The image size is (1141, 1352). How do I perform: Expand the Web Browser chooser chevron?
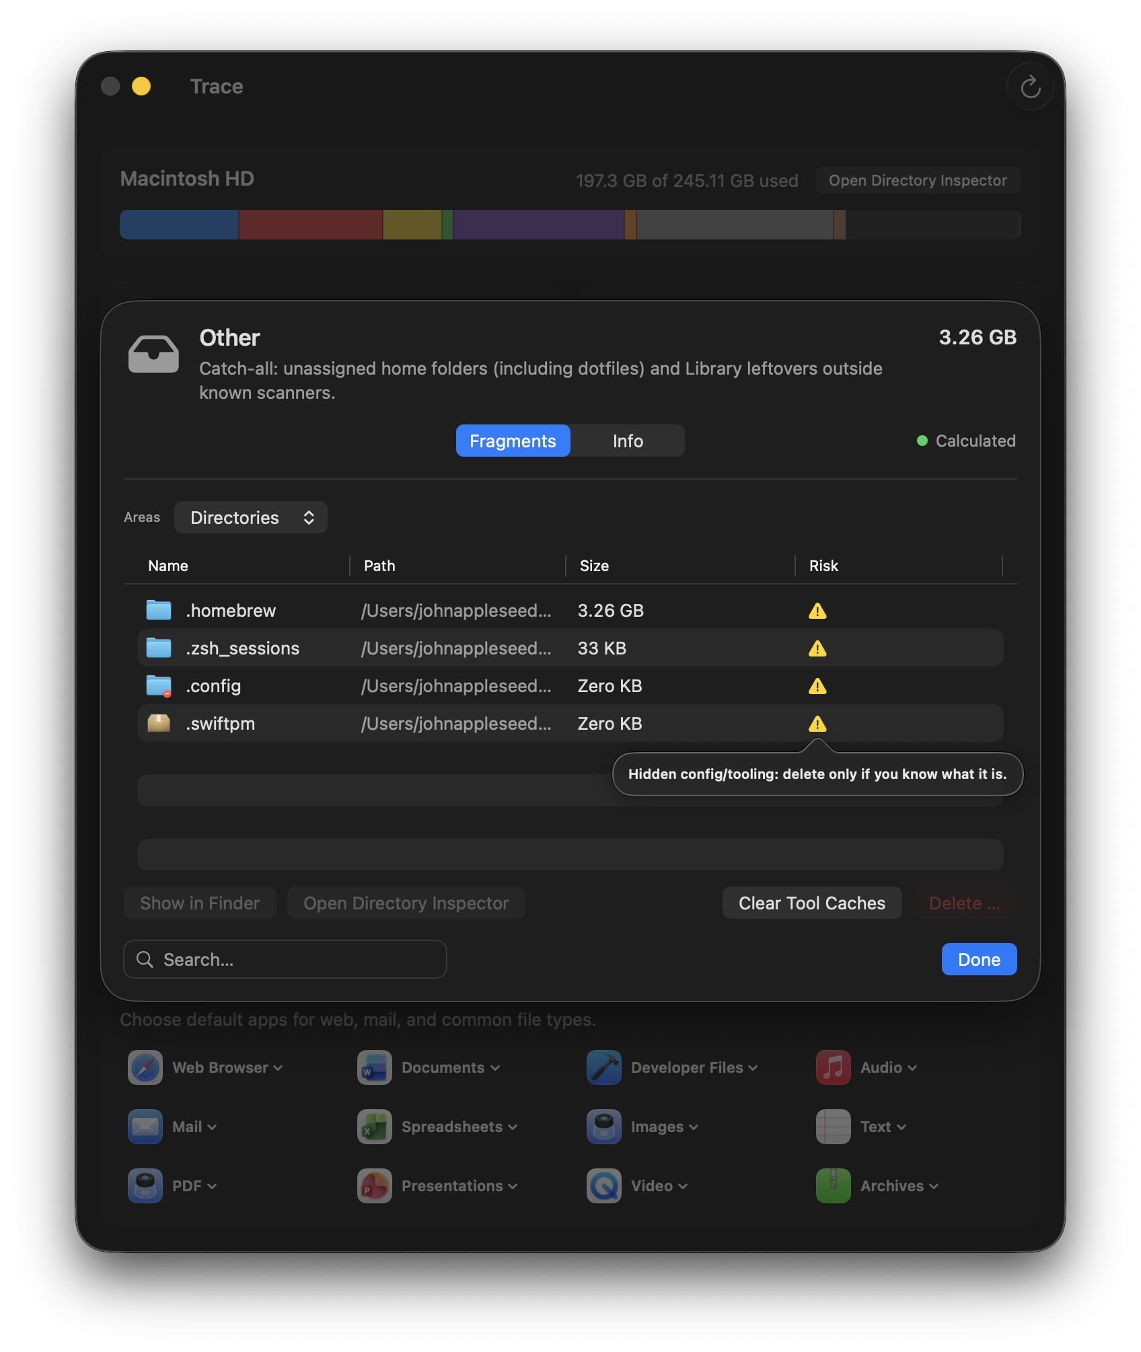click(278, 1067)
